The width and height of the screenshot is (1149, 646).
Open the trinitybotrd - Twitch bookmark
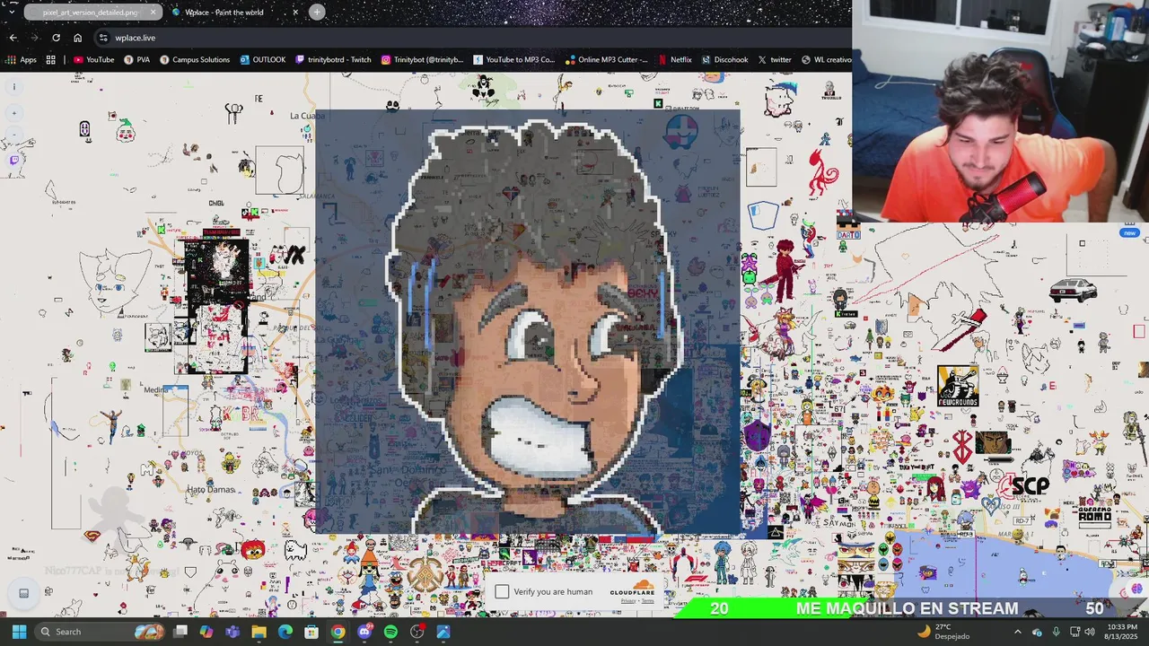point(333,60)
